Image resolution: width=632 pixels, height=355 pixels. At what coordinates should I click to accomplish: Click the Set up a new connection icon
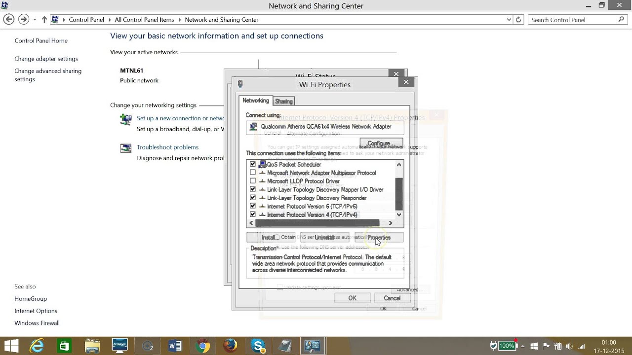(126, 119)
